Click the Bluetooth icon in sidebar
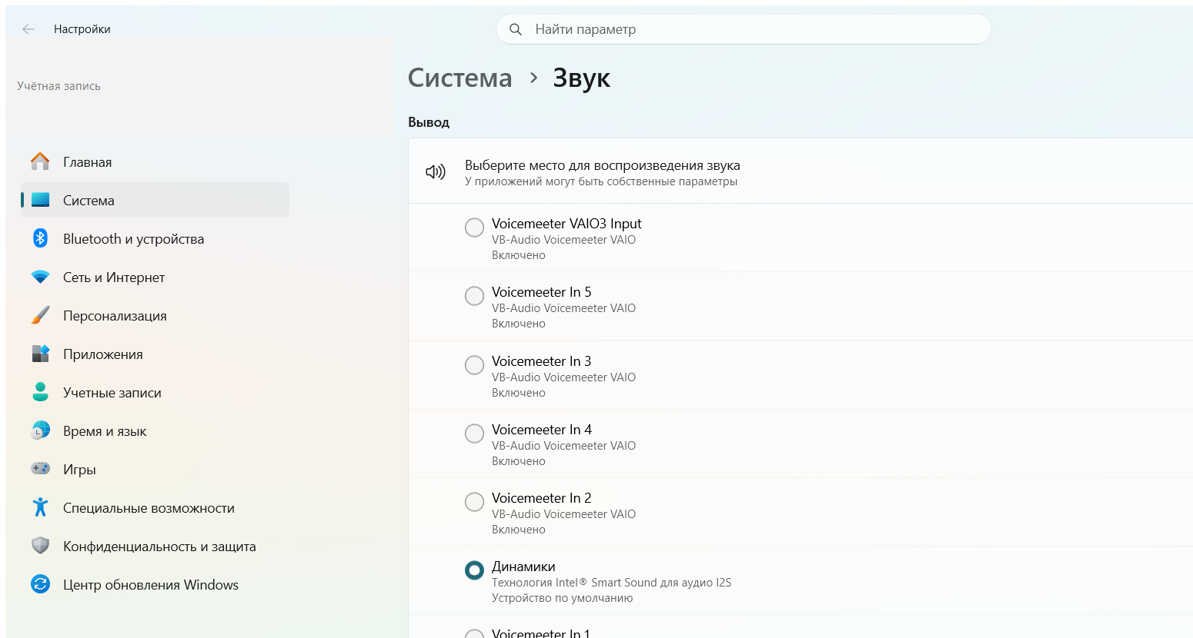Screen dimensions: 1193x638 (40, 238)
